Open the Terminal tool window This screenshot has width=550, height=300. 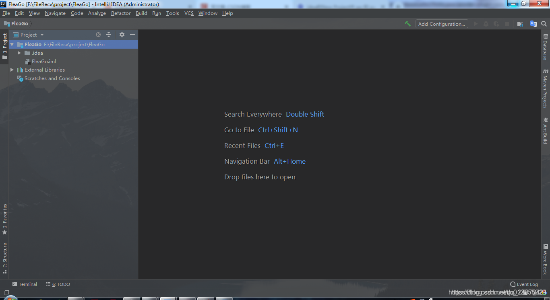click(25, 284)
